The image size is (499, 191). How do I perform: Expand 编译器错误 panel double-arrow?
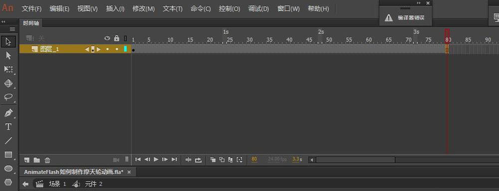(419, 3)
